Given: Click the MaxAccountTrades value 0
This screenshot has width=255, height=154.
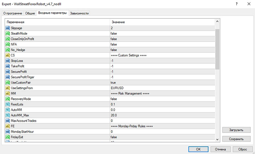Looking at the screenshot, I should tap(112, 121).
